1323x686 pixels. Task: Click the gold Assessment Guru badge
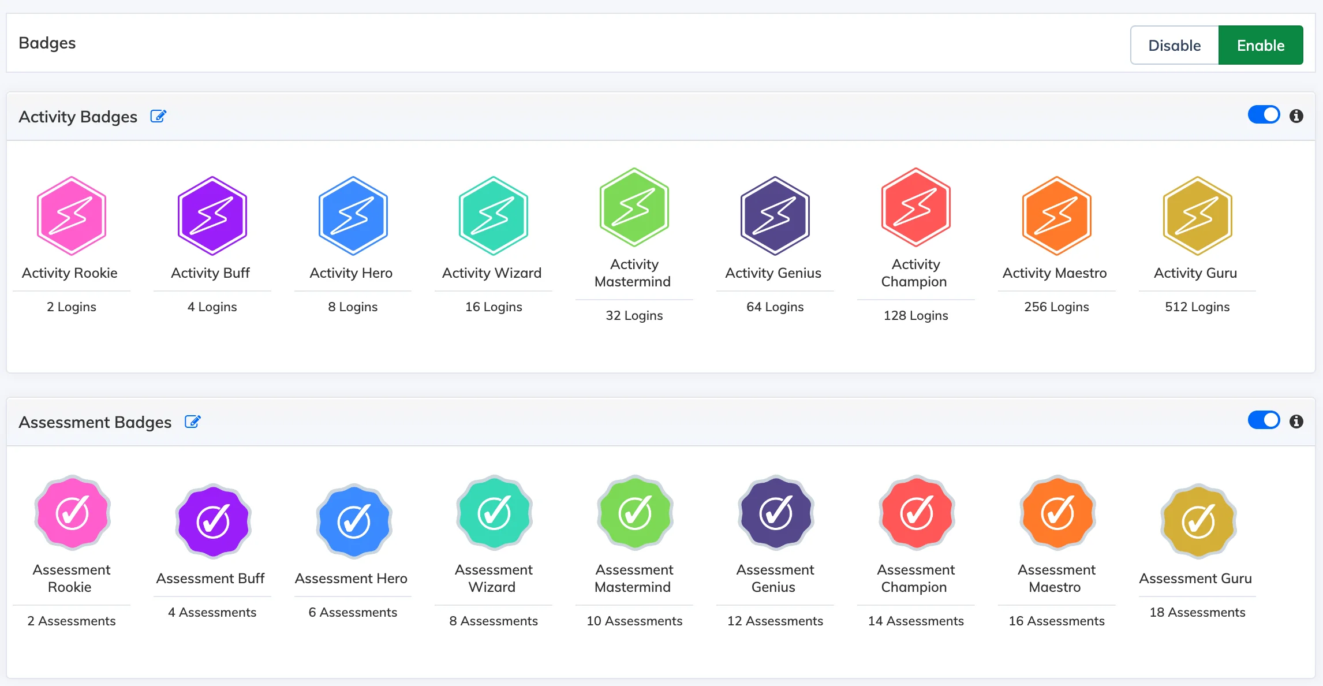click(1198, 521)
